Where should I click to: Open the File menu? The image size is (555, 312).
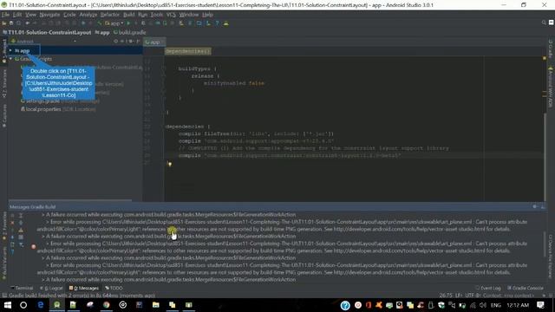(6, 15)
